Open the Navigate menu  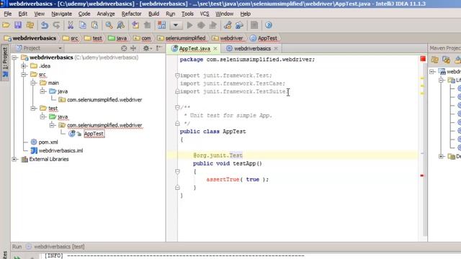(x=61, y=14)
